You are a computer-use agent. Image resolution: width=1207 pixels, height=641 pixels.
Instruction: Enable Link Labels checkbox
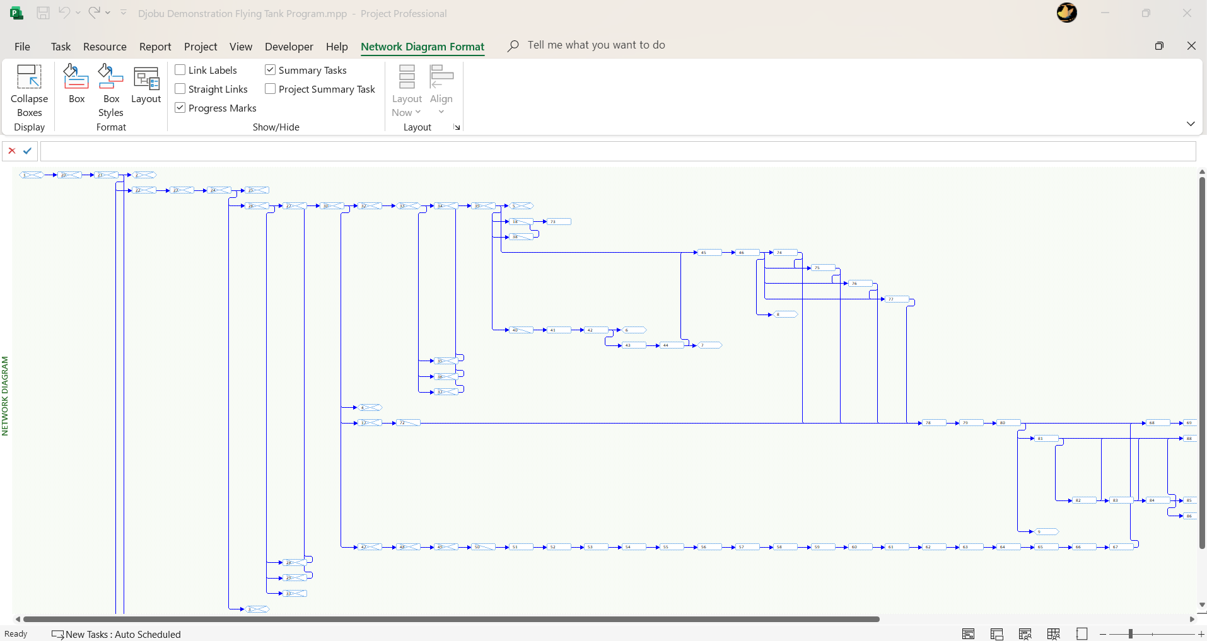click(180, 70)
